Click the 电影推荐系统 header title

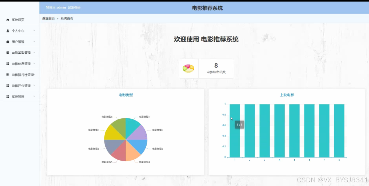[207, 8]
